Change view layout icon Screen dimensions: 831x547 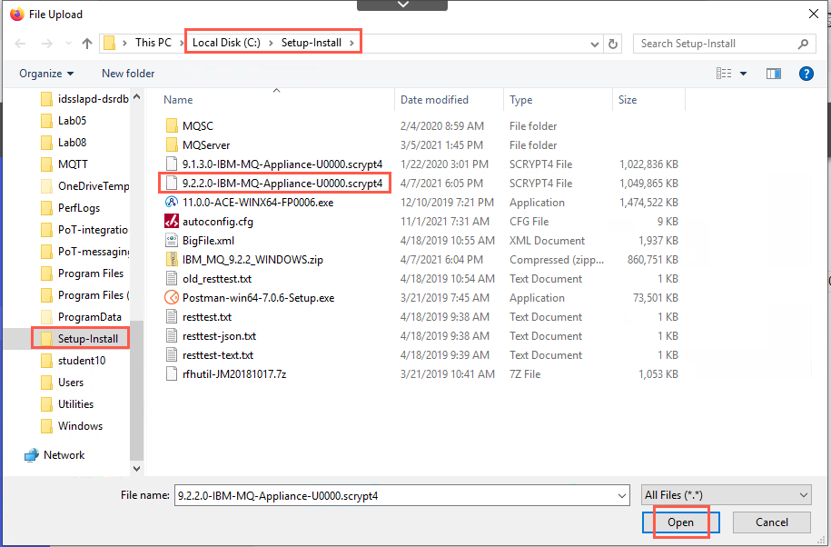pyautogui.click(x=724, y=73)
